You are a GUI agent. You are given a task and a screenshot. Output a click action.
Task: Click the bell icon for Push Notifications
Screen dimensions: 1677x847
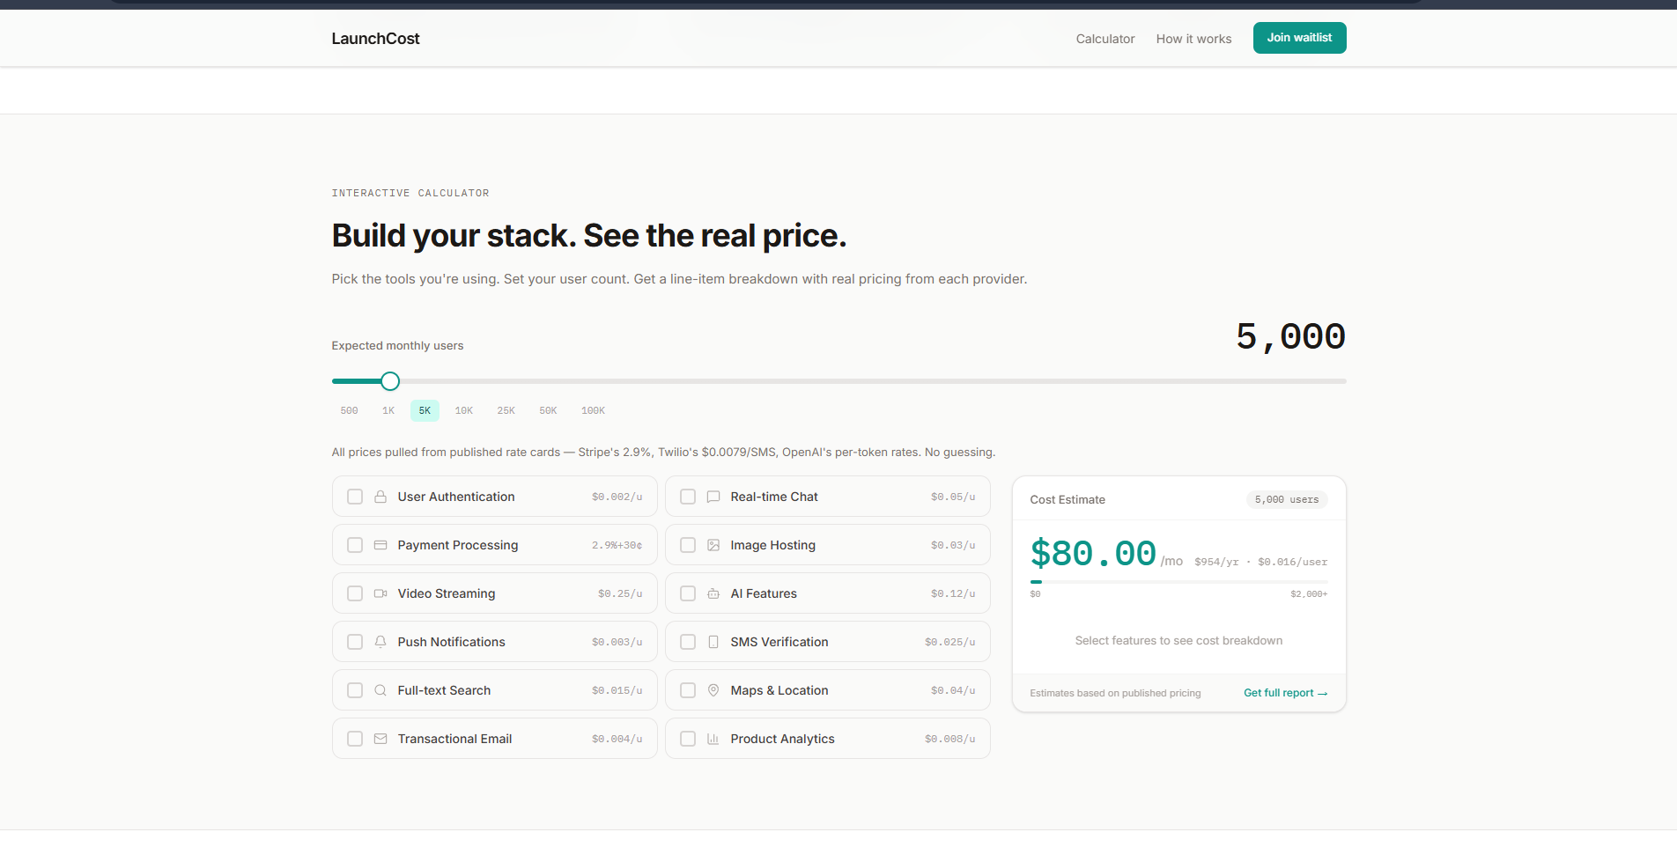(380, 642)
